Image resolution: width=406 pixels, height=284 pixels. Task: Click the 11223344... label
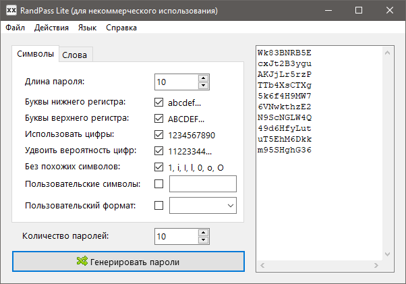click(190, 152)
